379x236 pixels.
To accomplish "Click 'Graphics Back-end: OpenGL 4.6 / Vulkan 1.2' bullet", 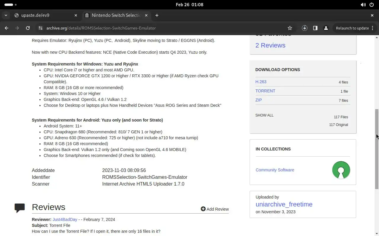I will (85, 99).
